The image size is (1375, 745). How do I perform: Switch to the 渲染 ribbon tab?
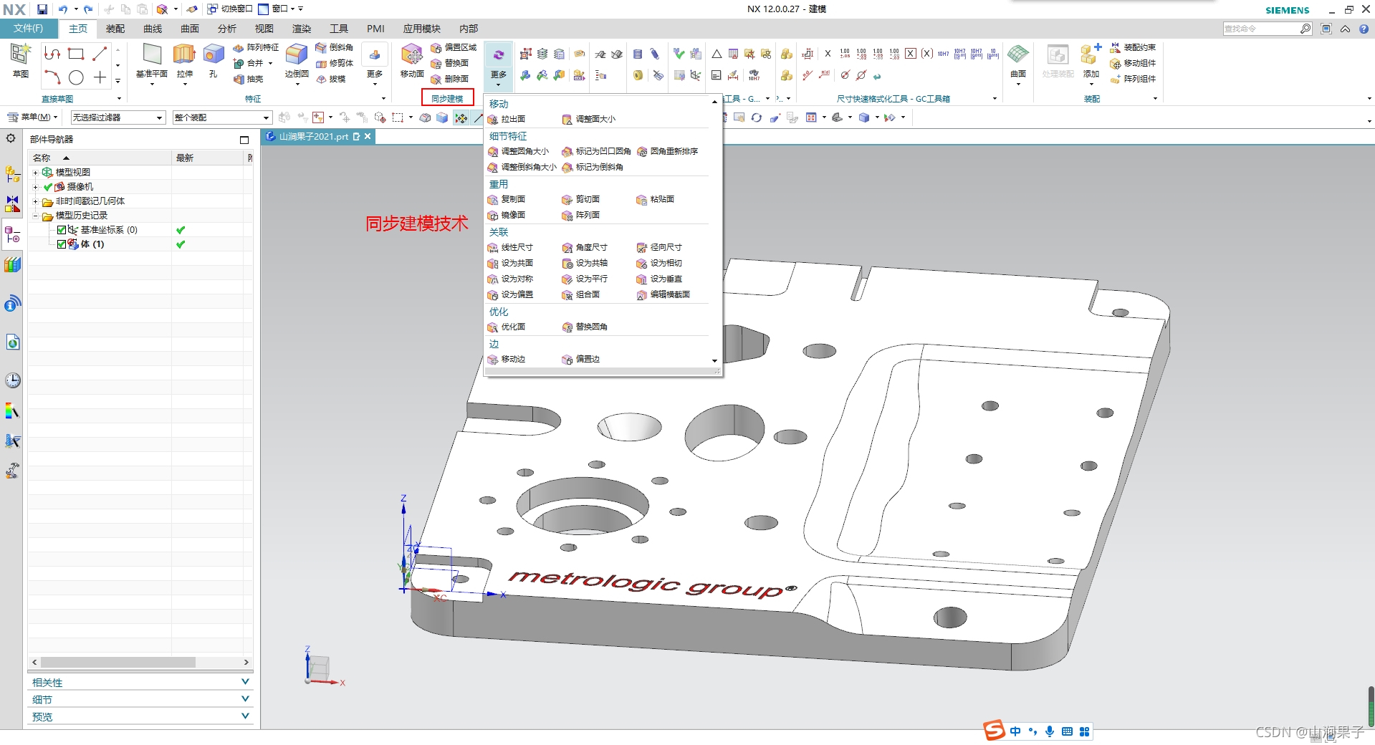pos(302,29)
